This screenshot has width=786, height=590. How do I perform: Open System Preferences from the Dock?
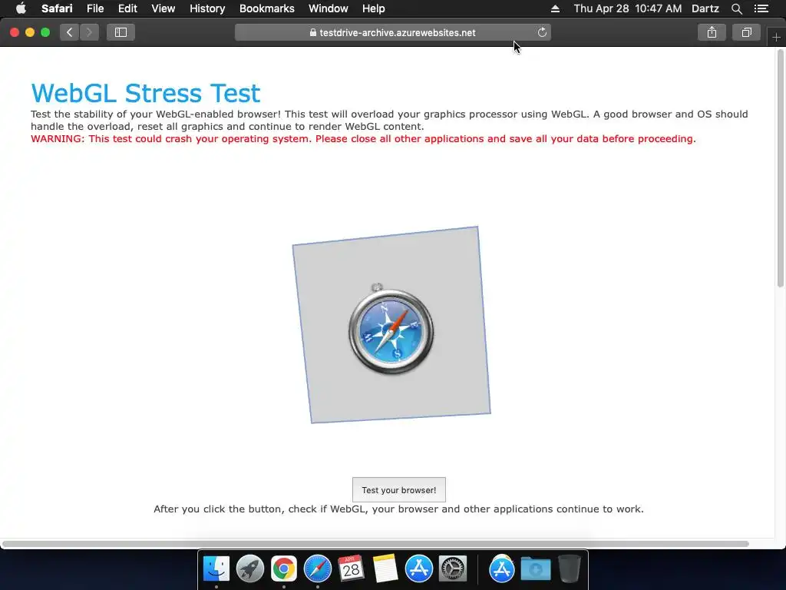click(453, 568)
